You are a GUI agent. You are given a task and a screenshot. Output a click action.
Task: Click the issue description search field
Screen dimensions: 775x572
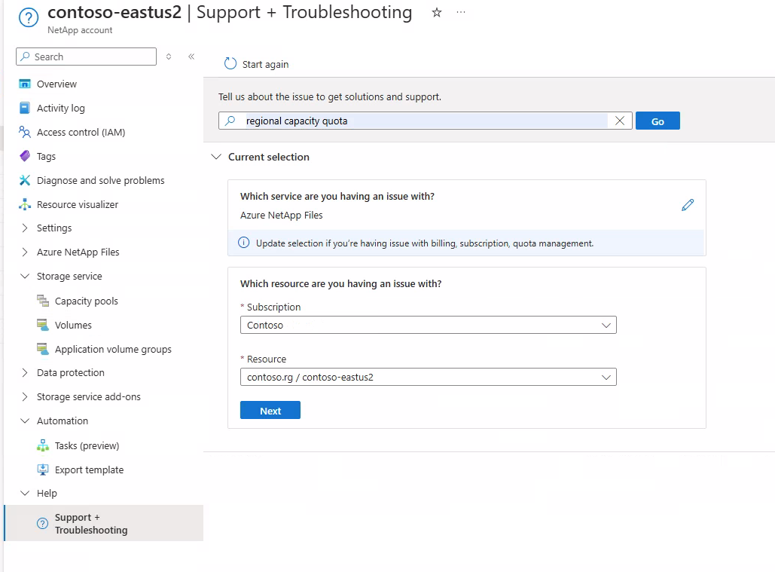425,121
